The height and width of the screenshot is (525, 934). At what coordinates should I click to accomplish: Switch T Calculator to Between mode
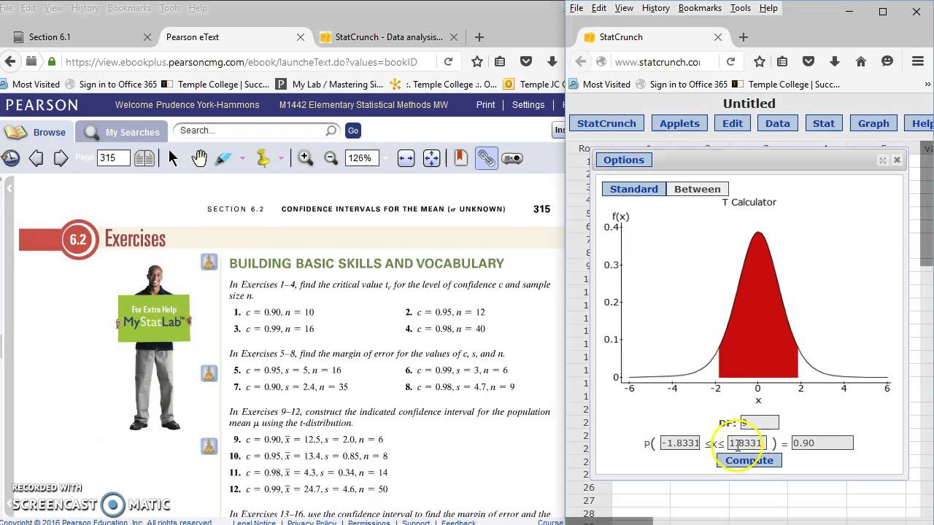[x=697, y=189]
